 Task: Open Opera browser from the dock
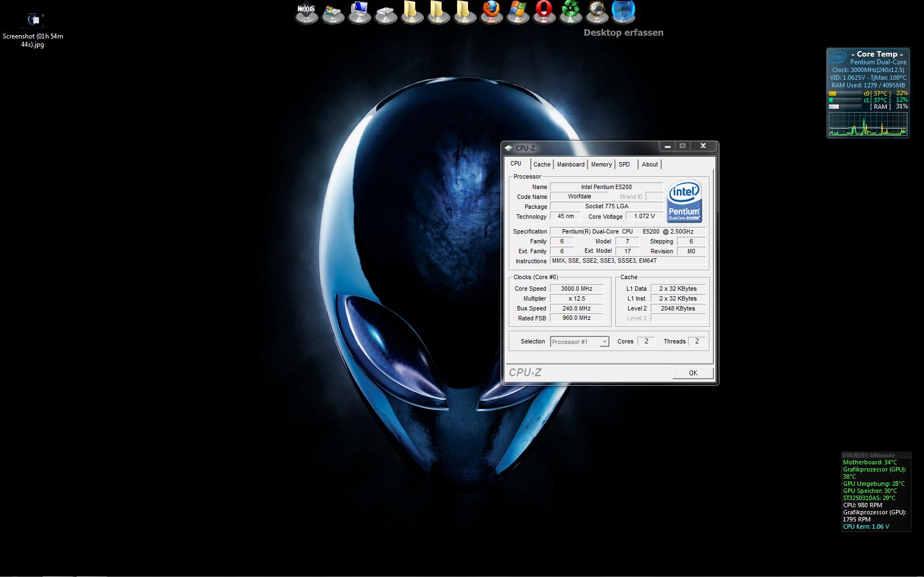544,11
